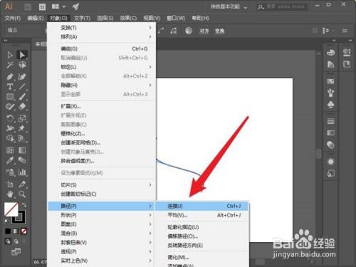The width and height of the screenshot is (356, 267).
Task: Choose 编组(G) menu item
Action: click(102, 48)
